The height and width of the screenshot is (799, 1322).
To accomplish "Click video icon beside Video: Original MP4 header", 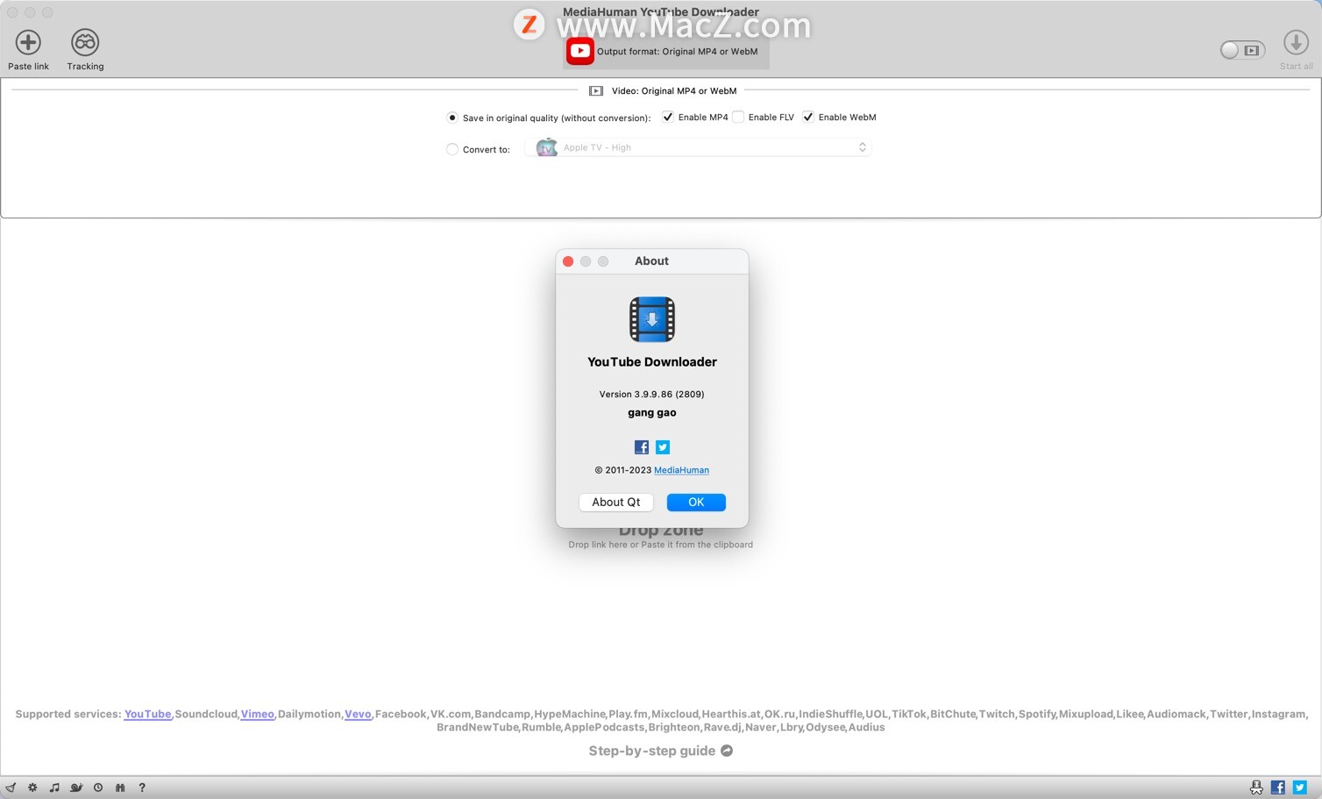I will point(596,91).
